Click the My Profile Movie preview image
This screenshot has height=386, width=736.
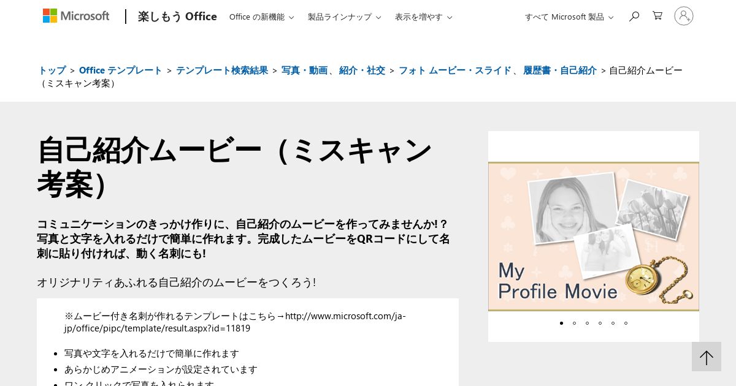[593, 237]
